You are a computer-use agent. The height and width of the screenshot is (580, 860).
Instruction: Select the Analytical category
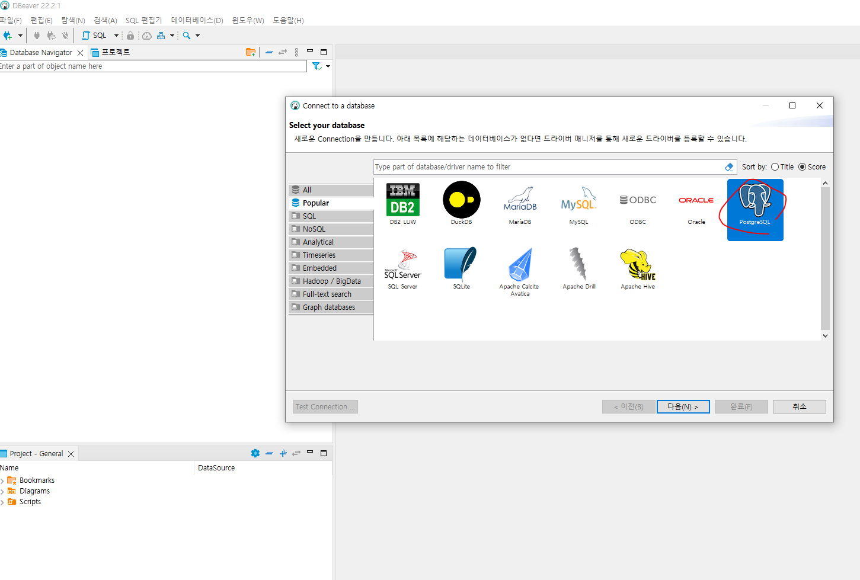[331, 242]
